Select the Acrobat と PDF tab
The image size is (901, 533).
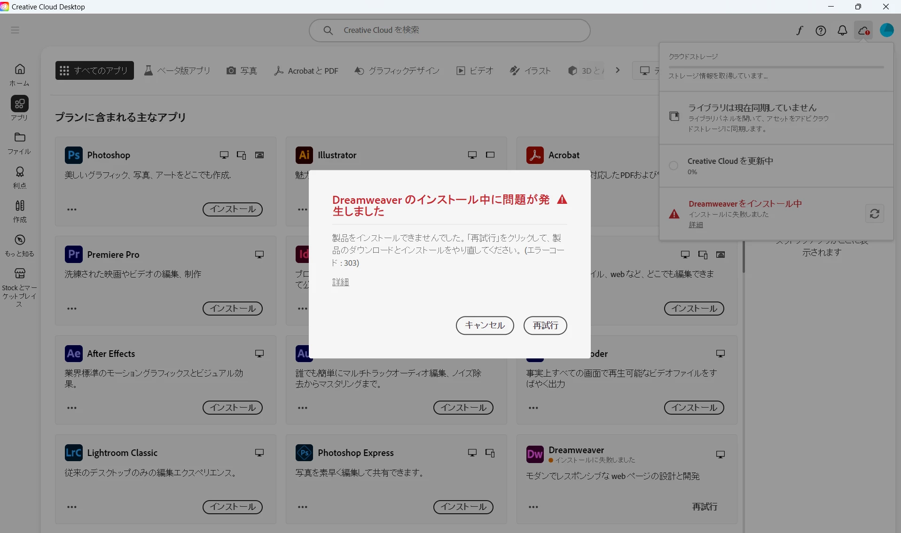306,70
